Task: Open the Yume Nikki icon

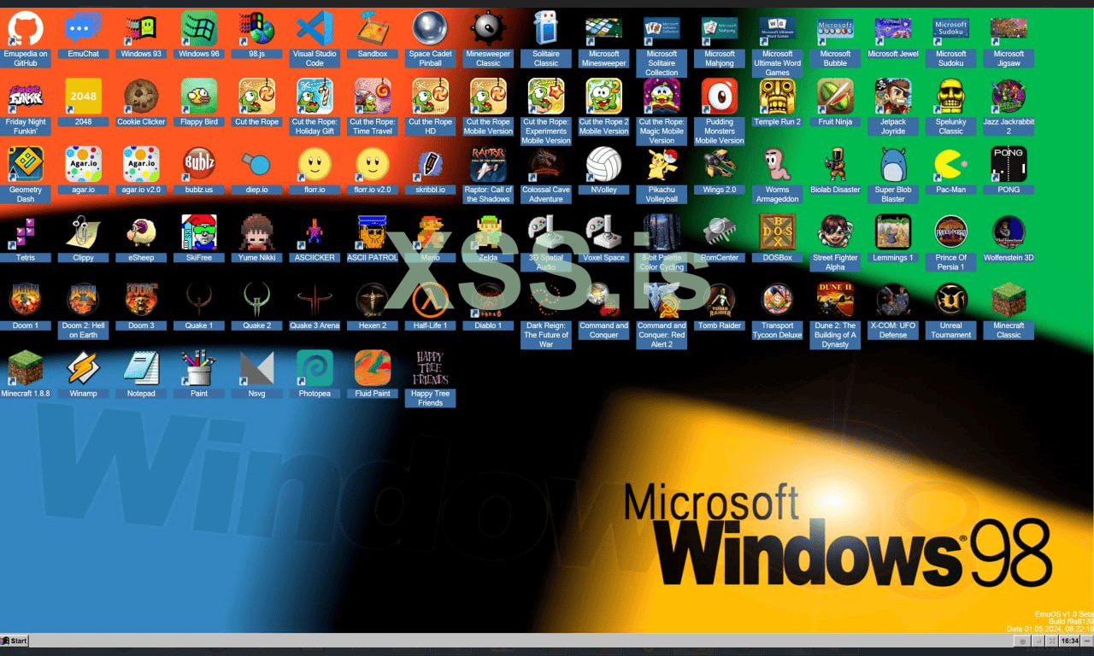Action: point(257,232)
